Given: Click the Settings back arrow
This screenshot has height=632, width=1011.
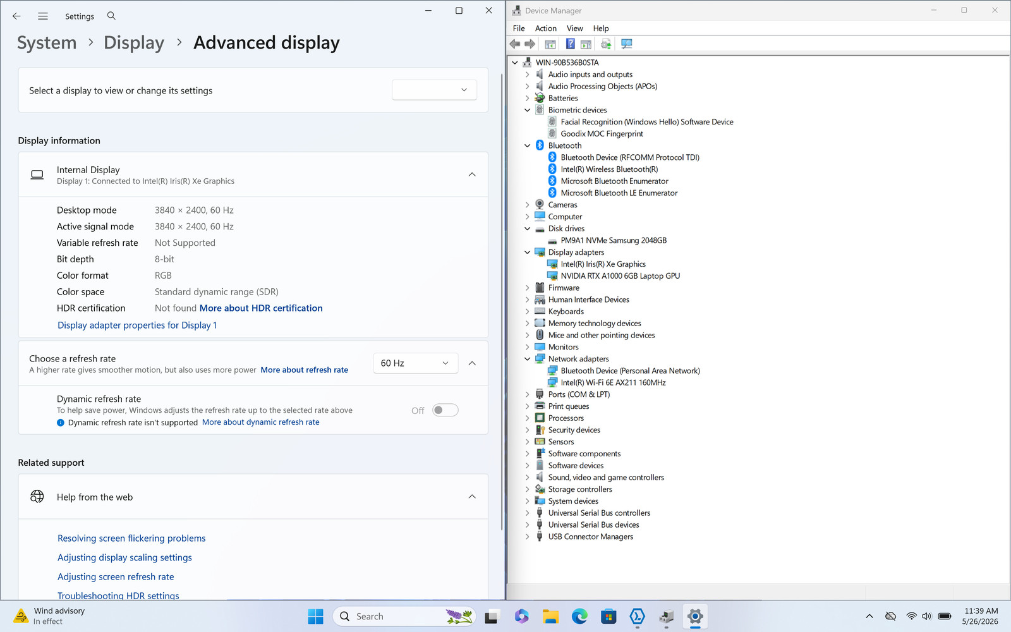Looking at the screenshot, I should pyautogui.click(x=16, y=16).
